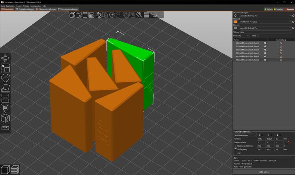
Task: Open the Drucker preset dropdown
Action: 263,28
